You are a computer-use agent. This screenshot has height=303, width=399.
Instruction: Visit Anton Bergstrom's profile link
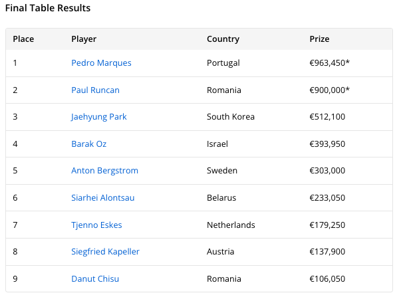click(104, 171)
